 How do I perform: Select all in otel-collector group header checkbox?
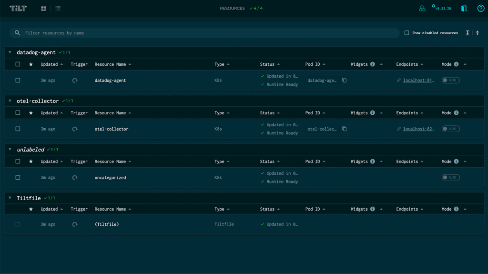click(x=18, y=113)
